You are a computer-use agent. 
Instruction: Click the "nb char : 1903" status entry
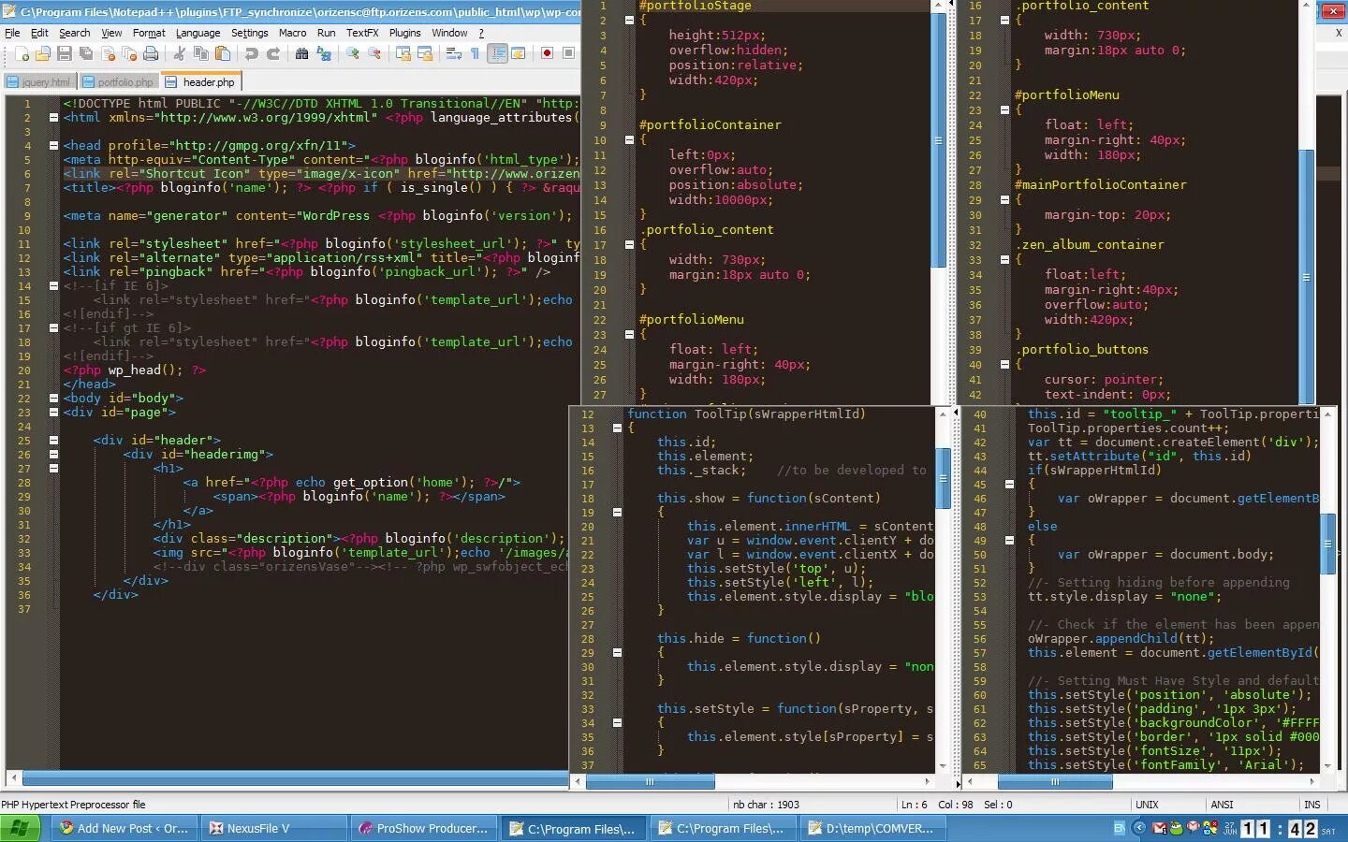(x=766, y=805)
